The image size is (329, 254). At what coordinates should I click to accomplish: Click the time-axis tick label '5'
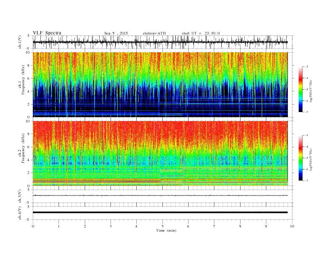(x=162, y=226)
